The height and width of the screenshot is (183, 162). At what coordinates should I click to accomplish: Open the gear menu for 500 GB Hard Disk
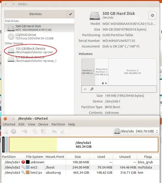point(152,15)
